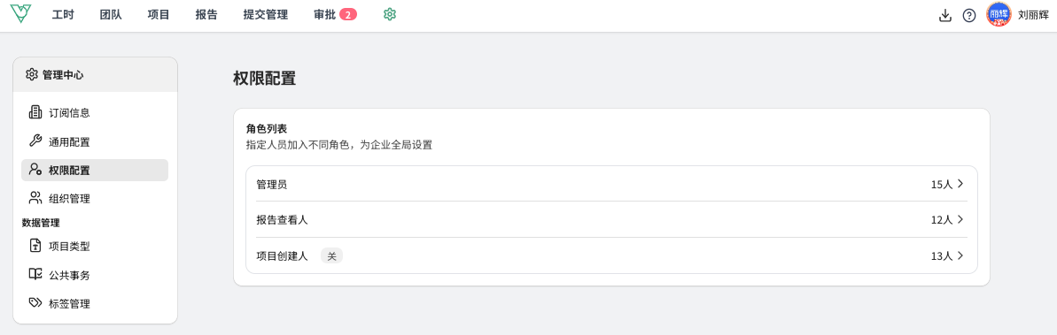Click the green app logo icon
1057x335 pixels.
[x=21, y=14]
